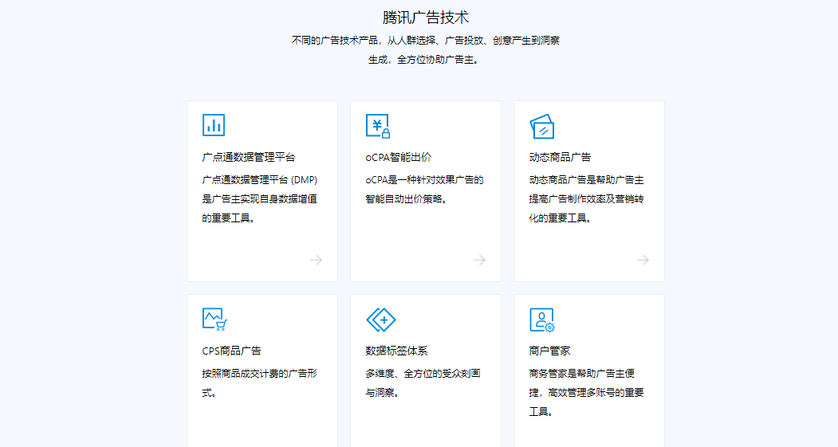The image size is (838, 447).
Task: Open the 数据标签体系 title link
Action: coord(396,351)
